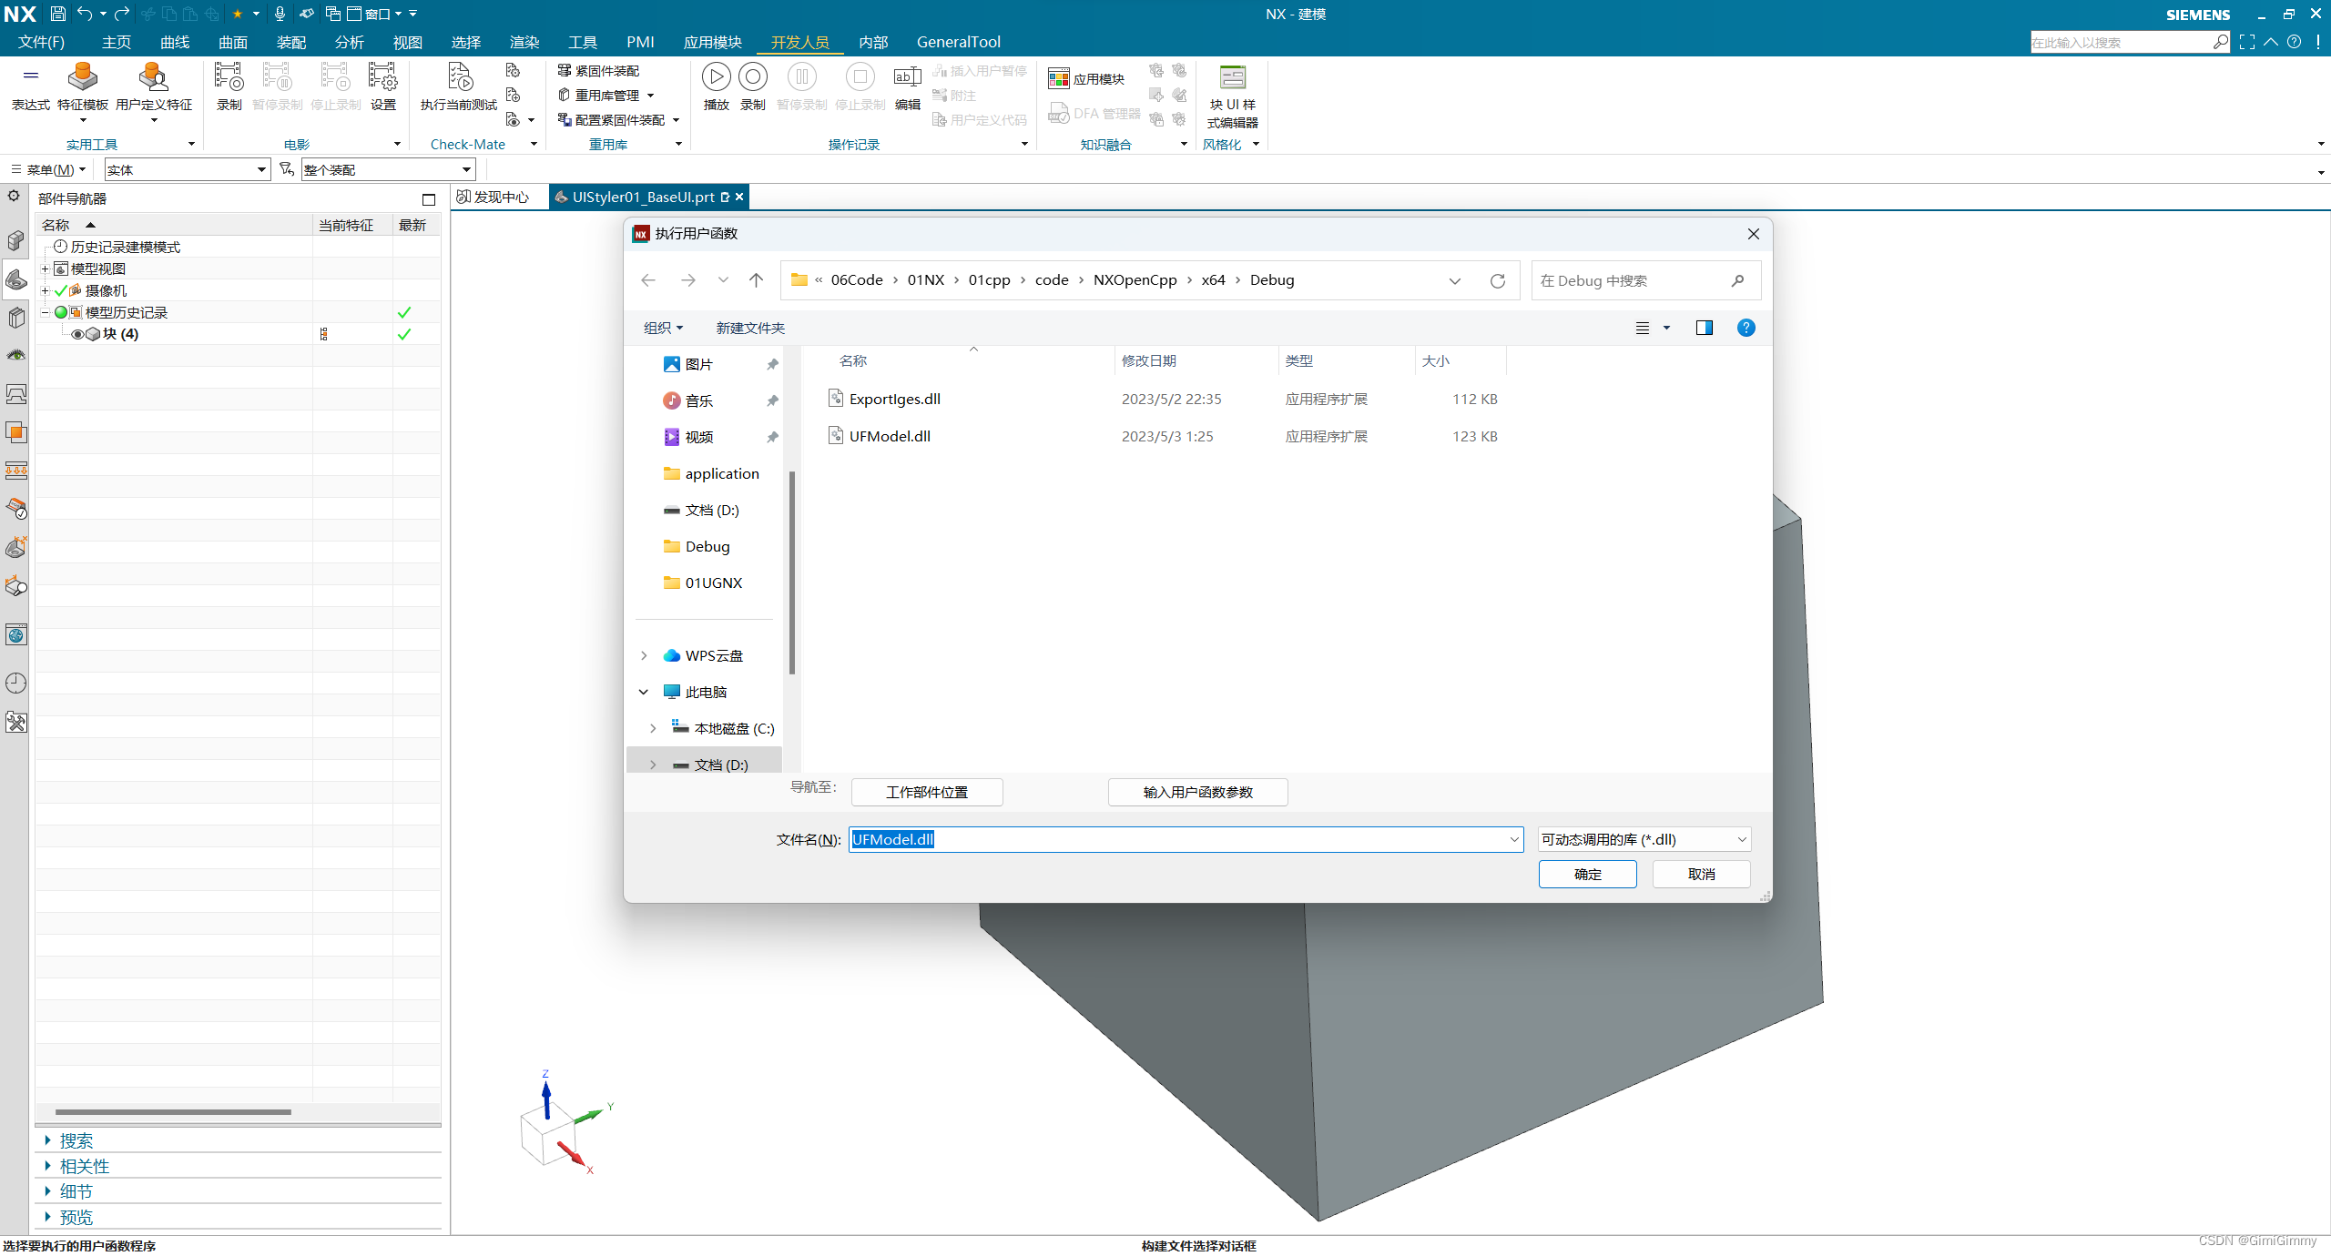Open Part Navigator icon in resource bar

16,279
